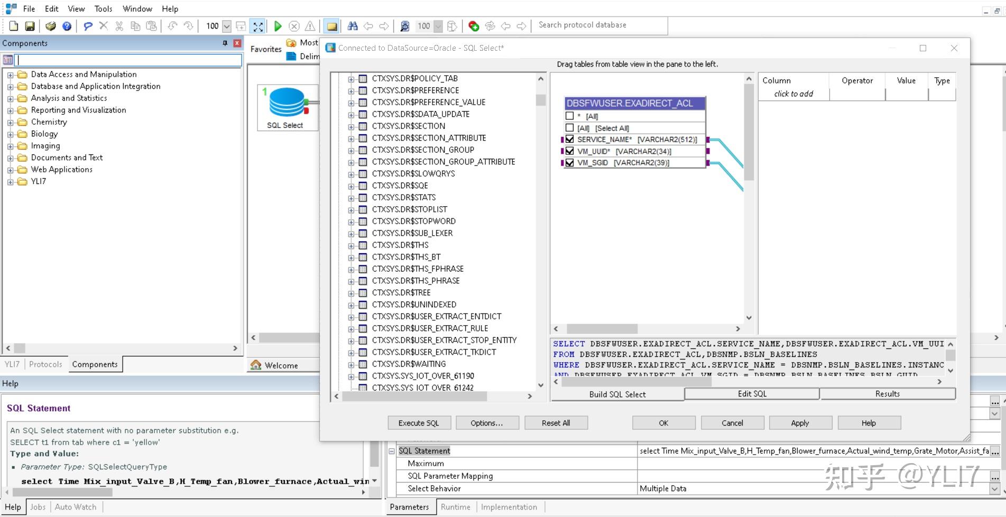Screen dimensions: 1006x517
Task: Select the SQL Select database component icon
Action: [287, 103]
